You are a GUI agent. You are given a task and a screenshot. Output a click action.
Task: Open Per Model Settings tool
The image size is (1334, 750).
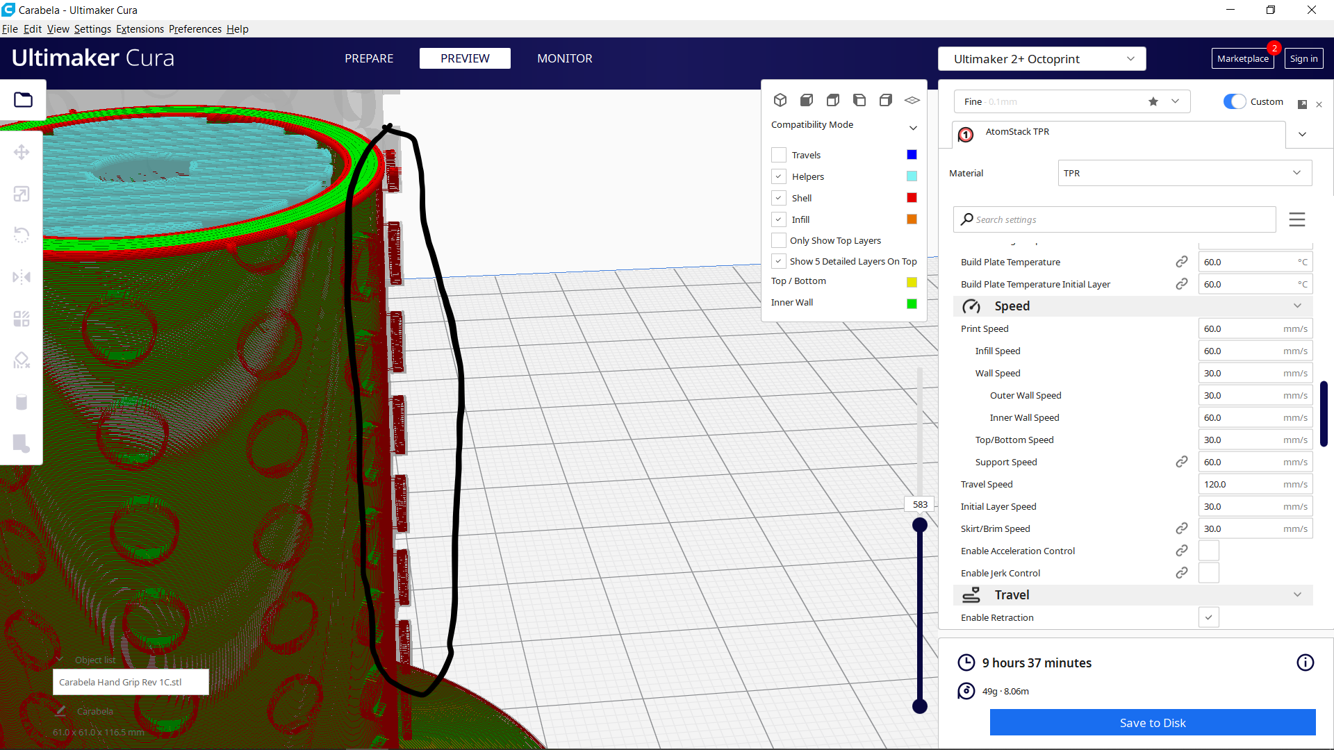pos(22,319)
